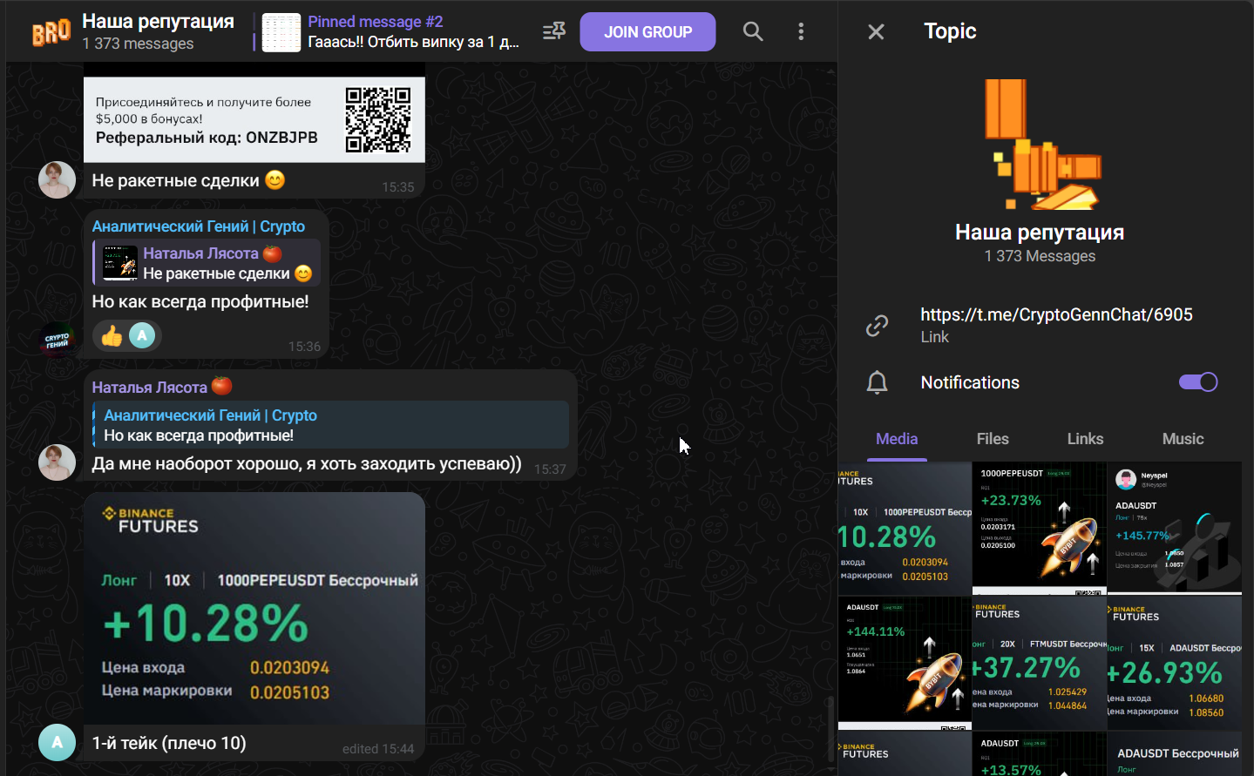The width and height of the screenshot is (1254, 776).
Task: Click the '1 373 Messages' text in panel
Action: 1040,256
